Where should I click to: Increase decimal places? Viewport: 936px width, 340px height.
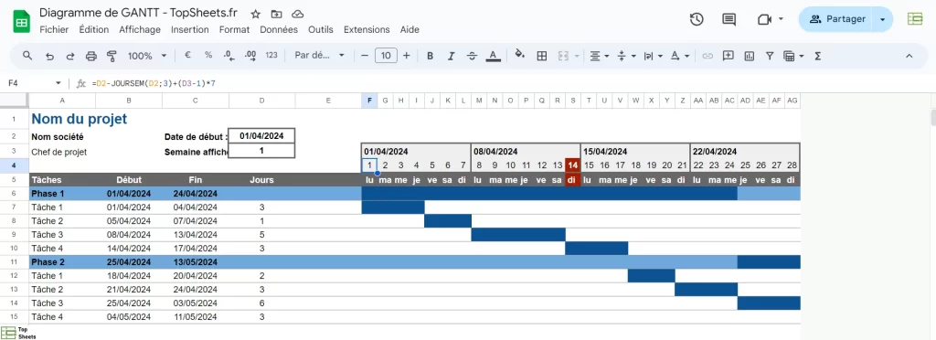pos(250,55)
